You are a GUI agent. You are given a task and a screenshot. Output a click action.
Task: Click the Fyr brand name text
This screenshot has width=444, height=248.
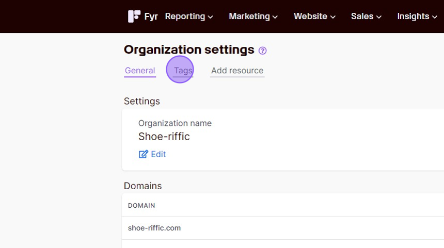pyautogui.click(x=151, y=16)
